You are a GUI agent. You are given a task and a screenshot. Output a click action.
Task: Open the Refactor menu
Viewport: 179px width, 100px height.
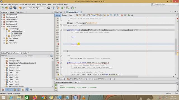point(28,4)
